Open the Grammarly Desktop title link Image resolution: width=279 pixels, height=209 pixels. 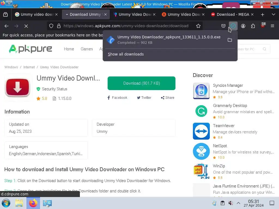pos(230,106)
